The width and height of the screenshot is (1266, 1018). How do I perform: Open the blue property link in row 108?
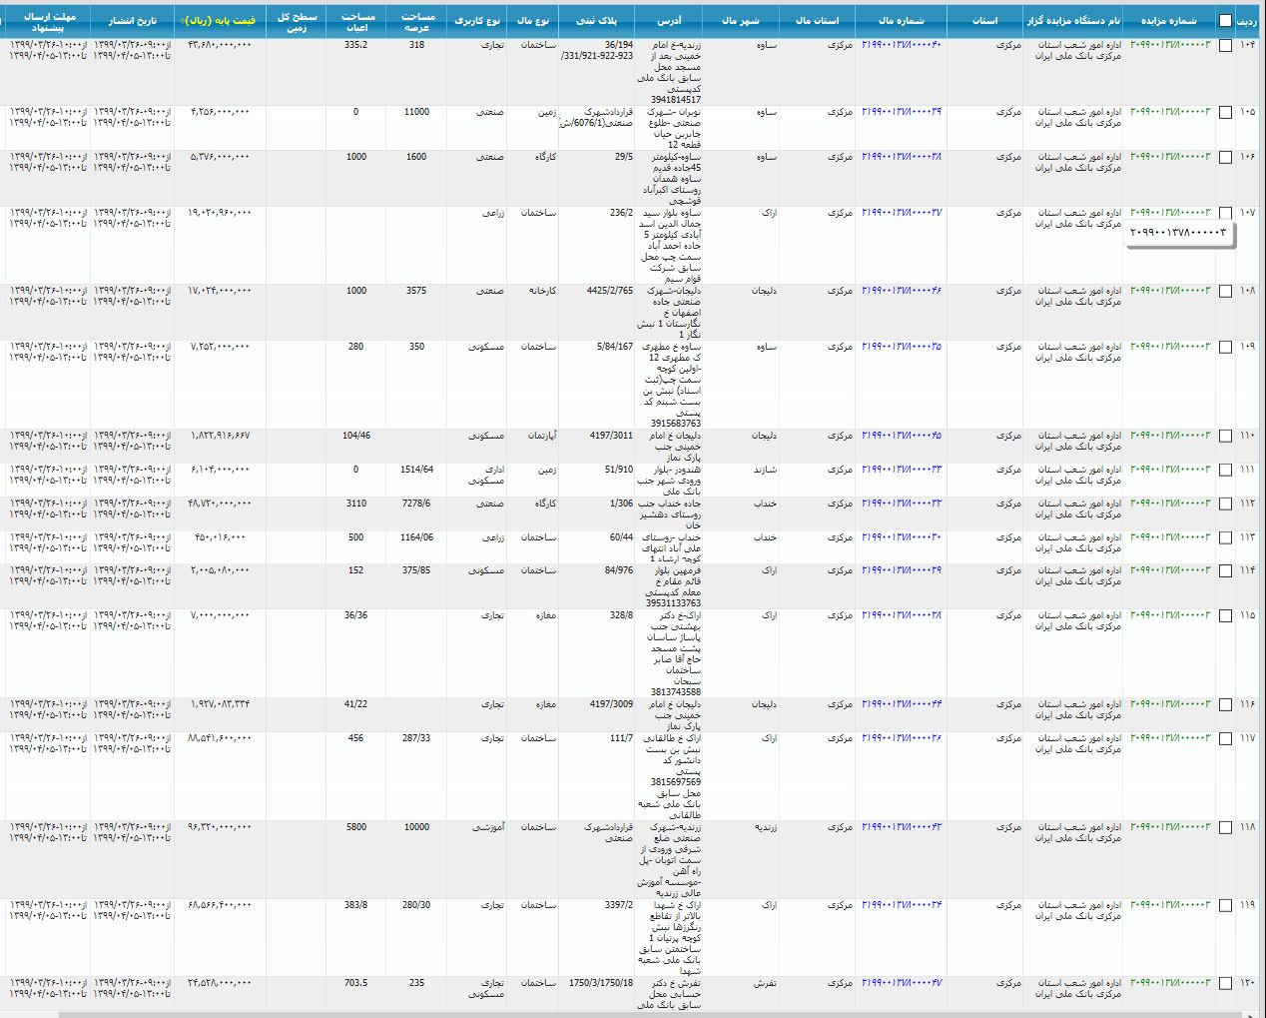click(x=902, y=291)
